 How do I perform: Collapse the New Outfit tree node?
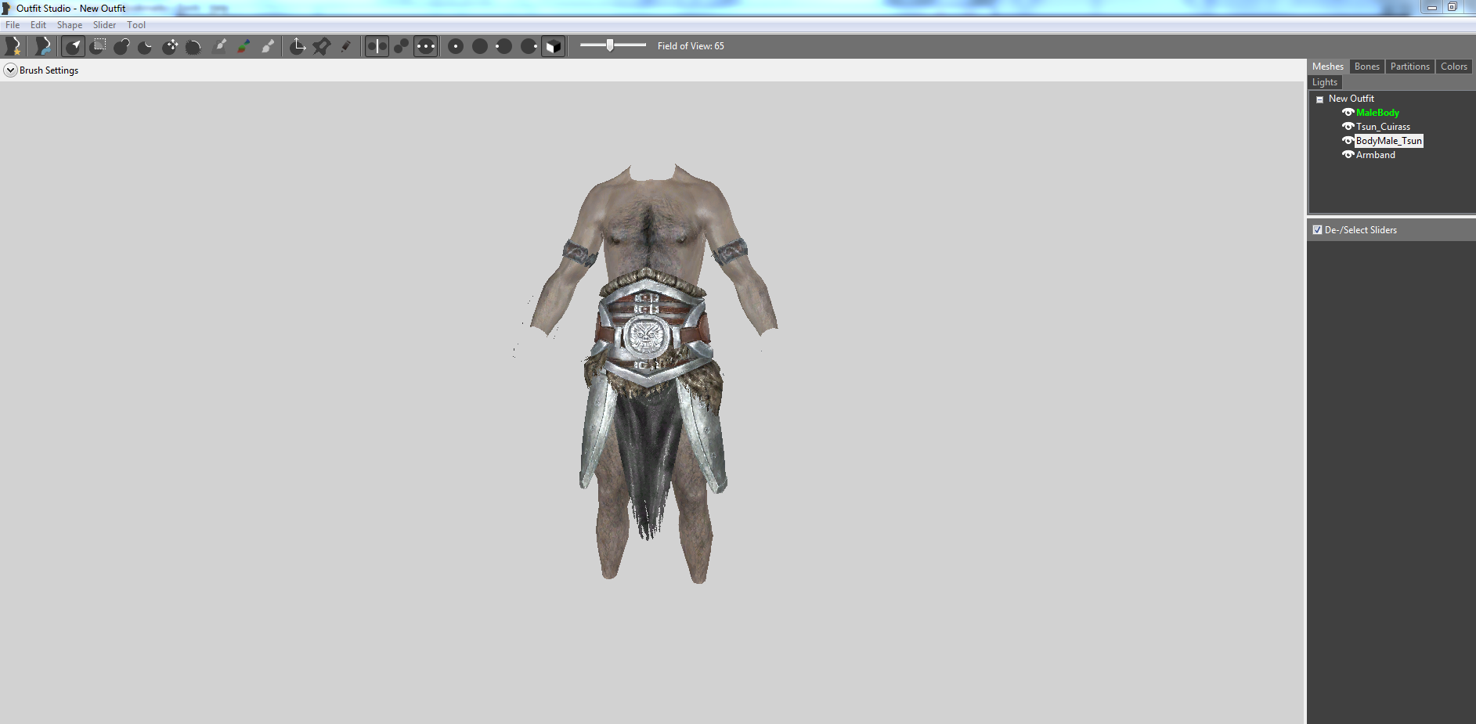(x=1319, y=99)
